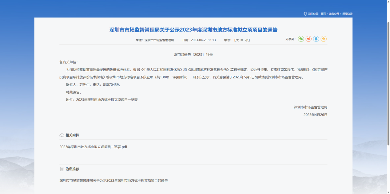Download 2023年深圳市地方标准拟立项项目一览表.pdf attachment

[93, 147]
